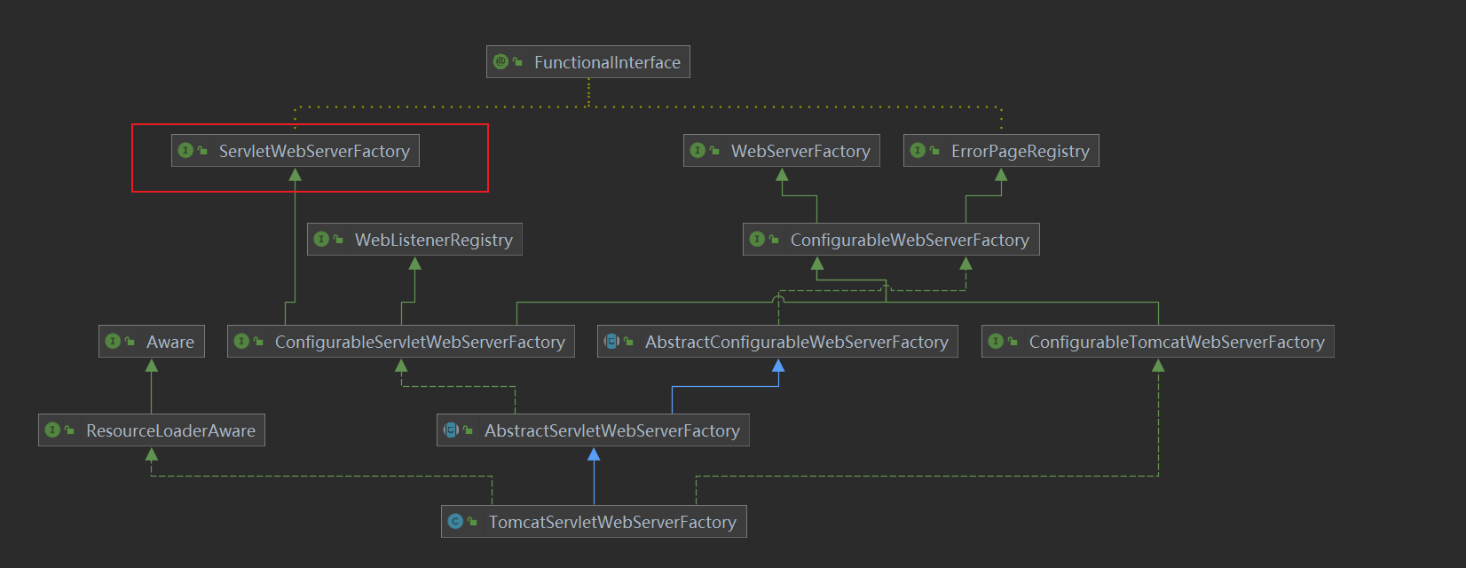The height and width of the screenshot is (568, 1466).
Task: Click the visibility lock icon on ConfigurableWebServerFactory
Action: (774, 240)
